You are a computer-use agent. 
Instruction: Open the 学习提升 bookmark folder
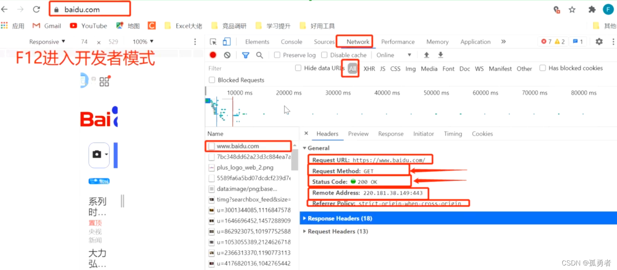point(273,25)
